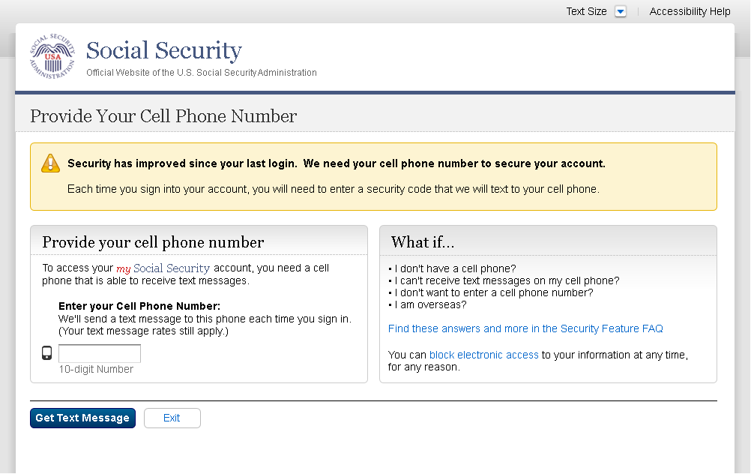This screenshot has height=474, width=751.
Task: Click the Social Security Administration seal logo
Action: click(x=52, y=56)
